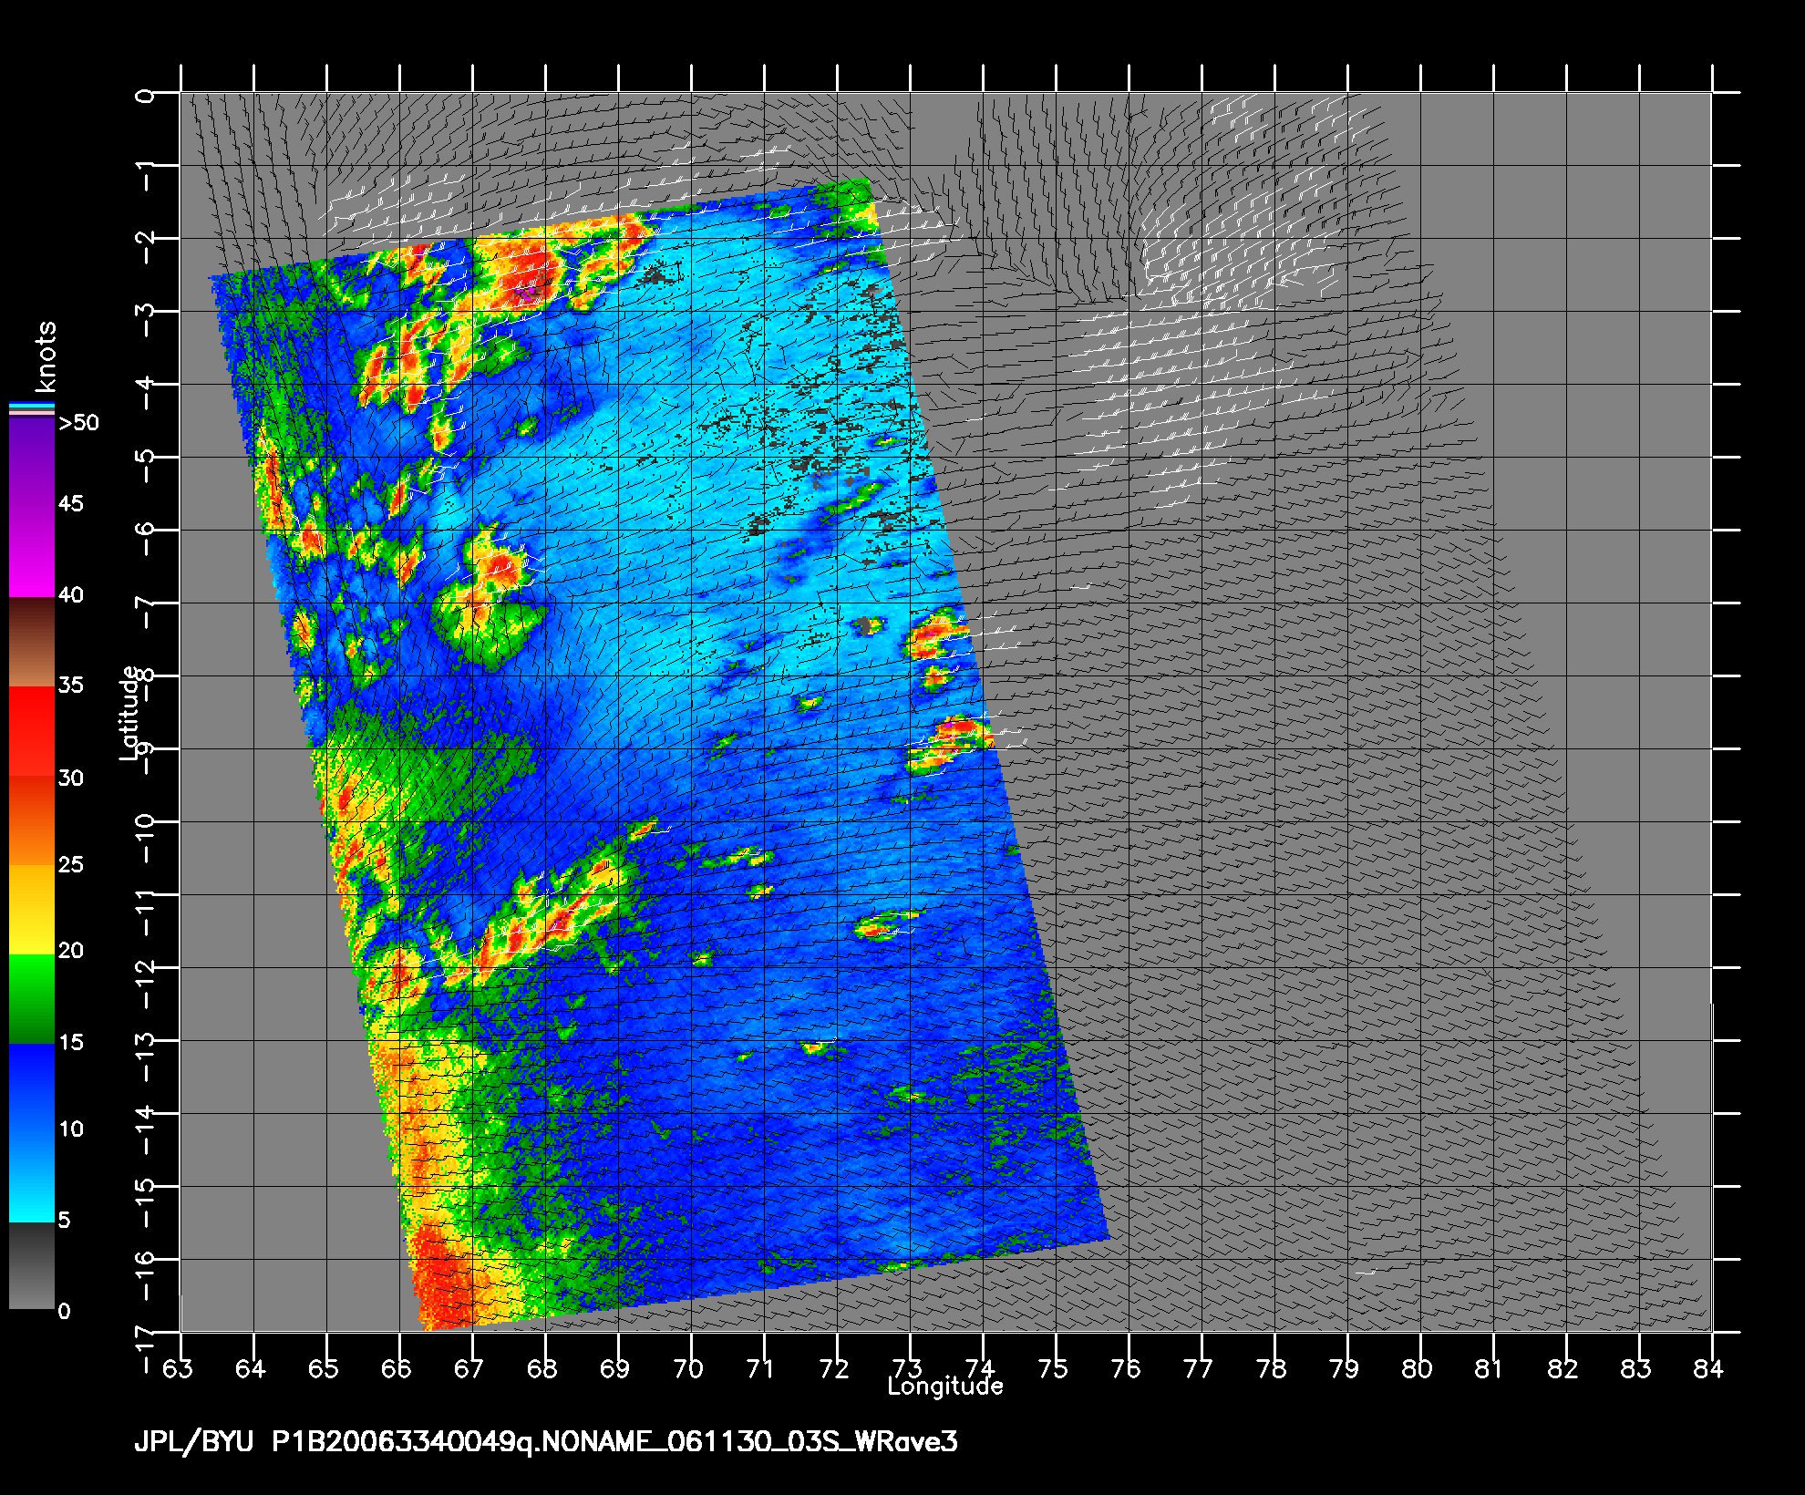Select latitude tick label "-16"
Viewport: 1805px width, 1495px height.
(x=146, y=1274)
